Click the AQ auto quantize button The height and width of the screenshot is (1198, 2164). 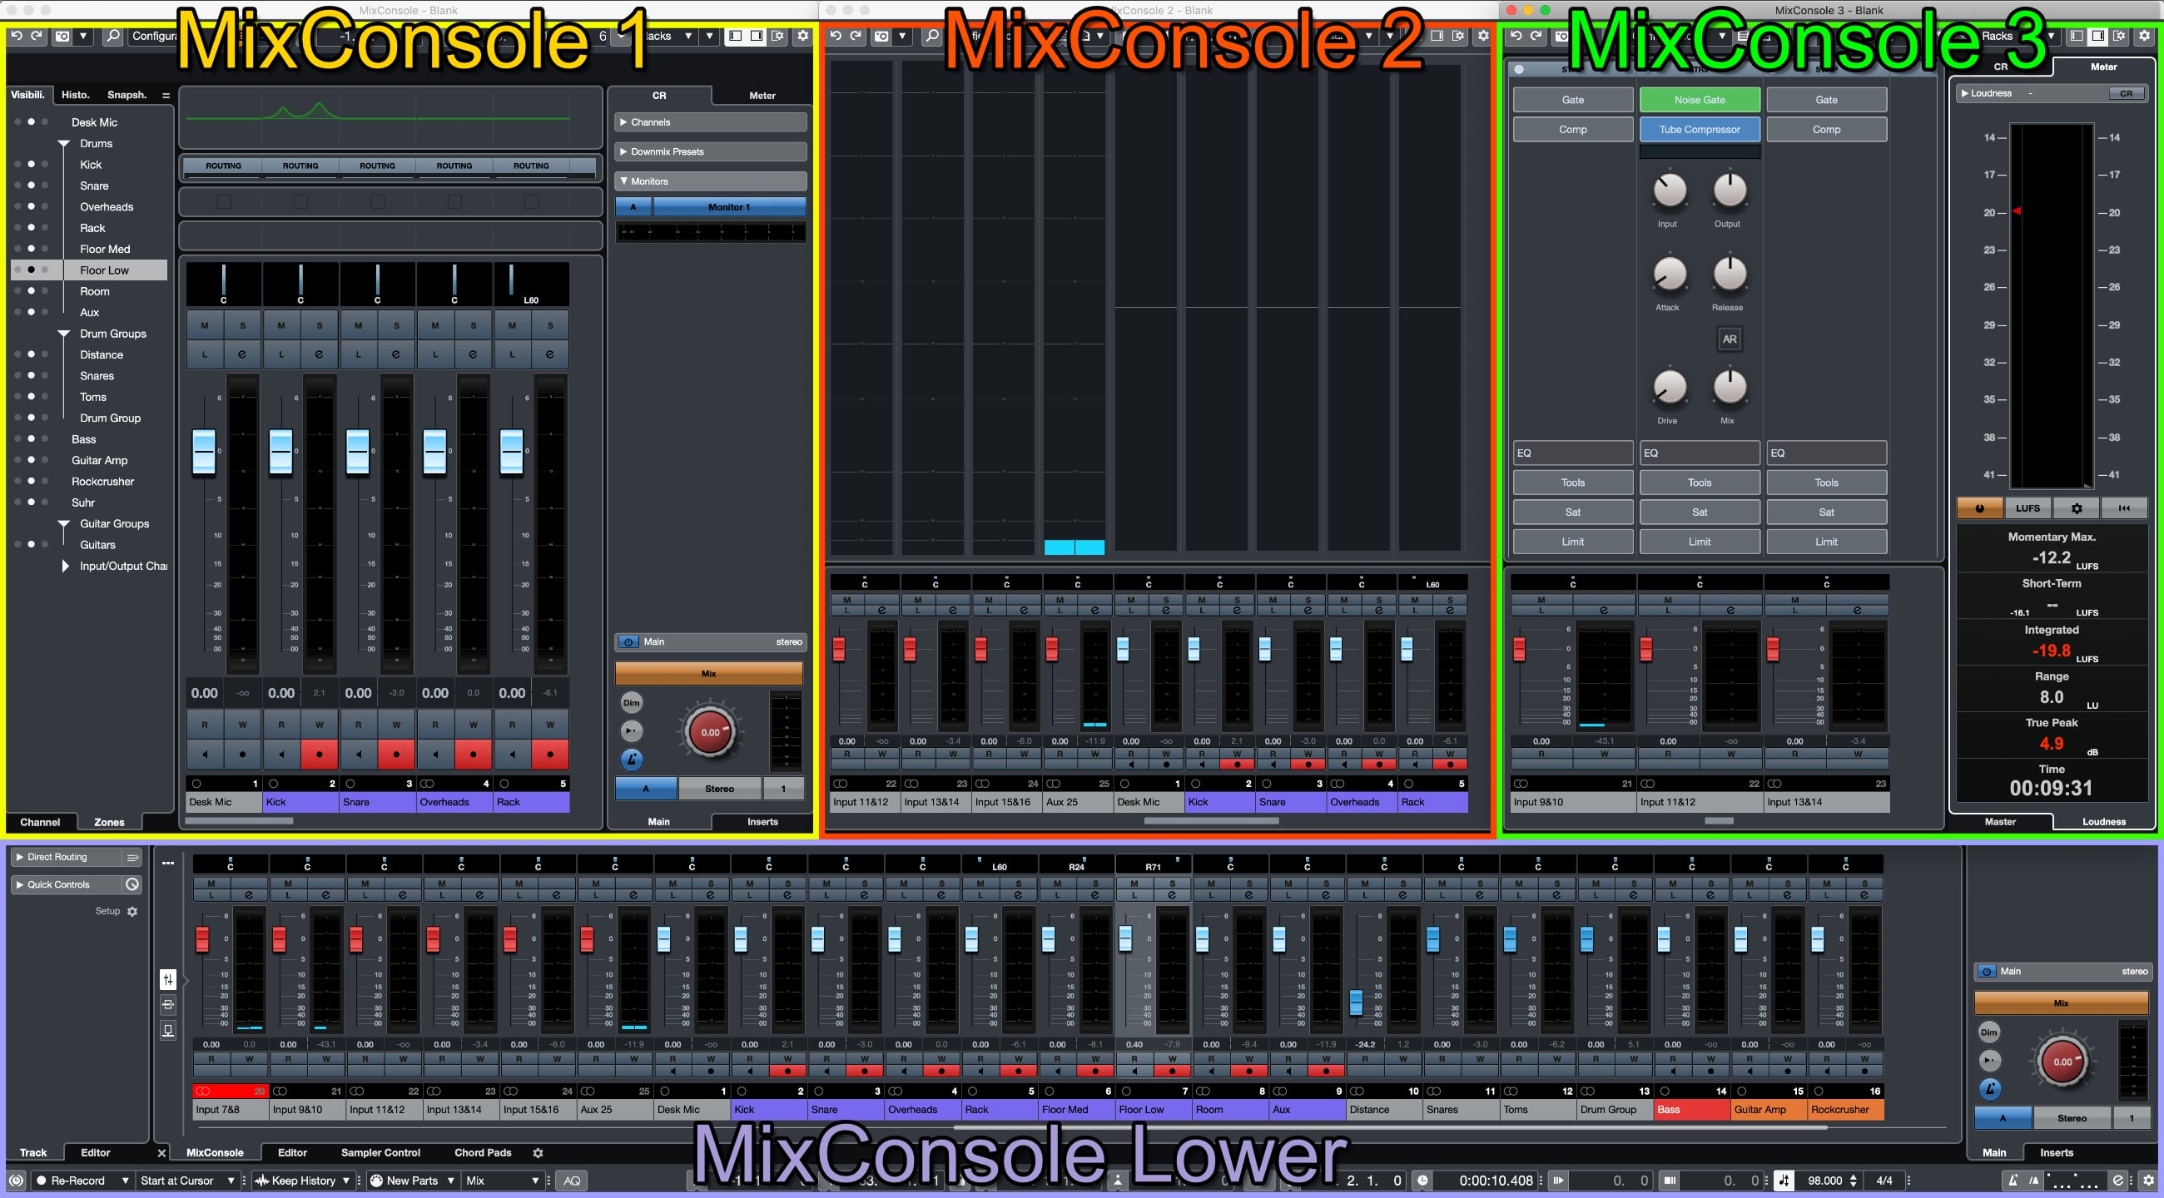coord(572,1181)
